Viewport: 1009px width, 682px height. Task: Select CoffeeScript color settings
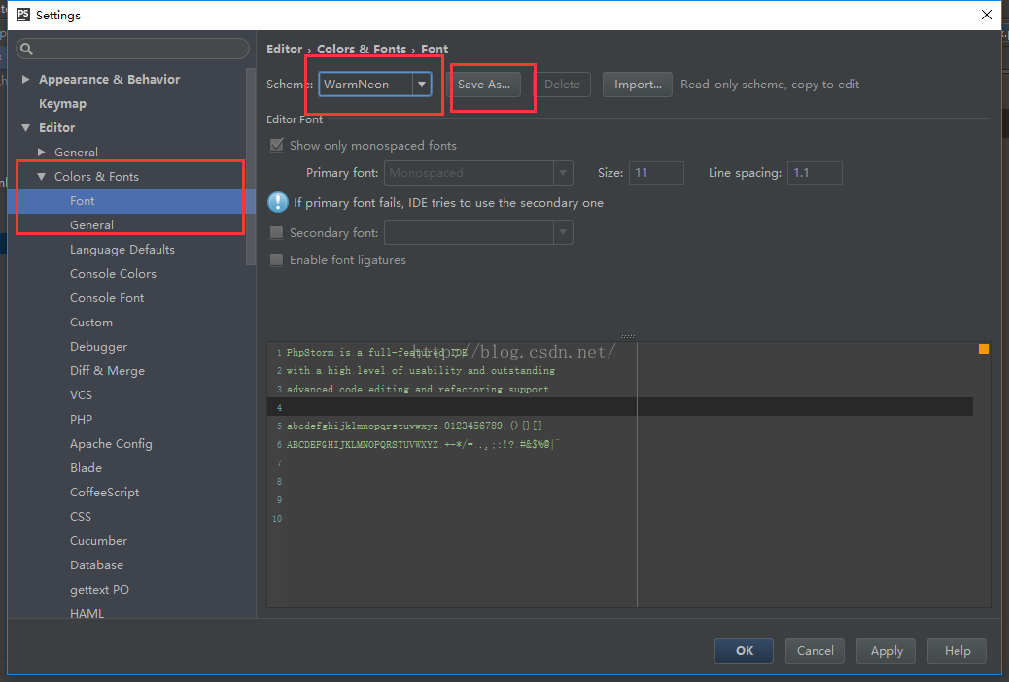104,493
